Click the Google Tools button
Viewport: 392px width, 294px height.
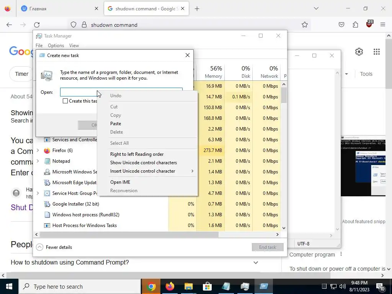(366, 74)
